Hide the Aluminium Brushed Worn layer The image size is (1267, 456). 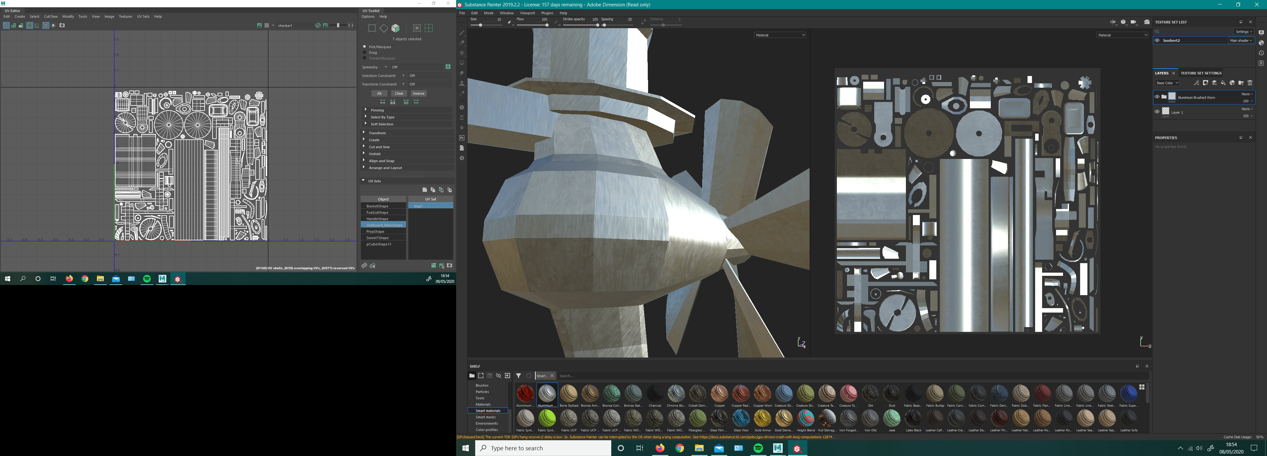(x=1157, y=97)
